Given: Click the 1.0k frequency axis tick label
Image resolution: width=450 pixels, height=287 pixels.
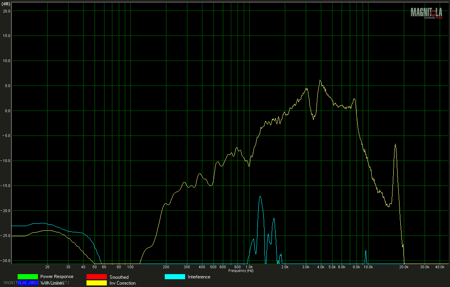Looking at the screenshot, I should pyautogui.click(x=249, y=267).
